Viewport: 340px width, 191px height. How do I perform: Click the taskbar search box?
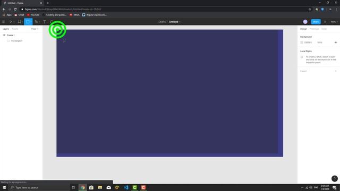[39, 187]
